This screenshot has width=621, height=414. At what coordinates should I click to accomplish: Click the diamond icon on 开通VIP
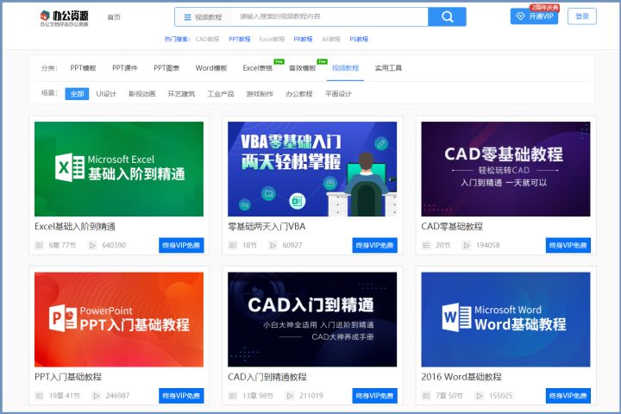[x=520, y=16]
